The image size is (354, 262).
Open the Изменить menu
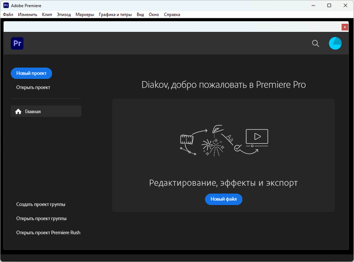pyautogui.click(x=27, y=15)
